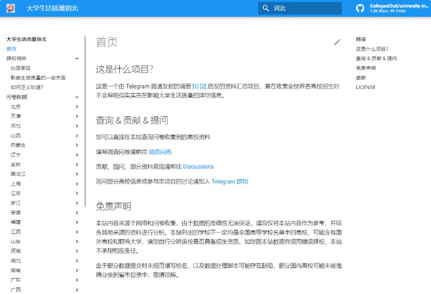Expand the 江西 chevron
Screen dimensions: 431x294
click(x=77, y=232)
